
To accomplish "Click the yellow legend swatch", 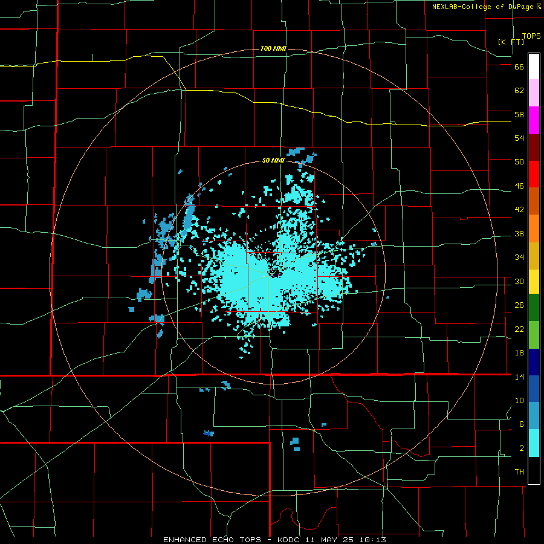I will 534,282.
